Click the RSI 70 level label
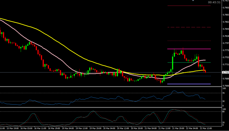This screenshot has height=131, width=229. coord(225,93)
